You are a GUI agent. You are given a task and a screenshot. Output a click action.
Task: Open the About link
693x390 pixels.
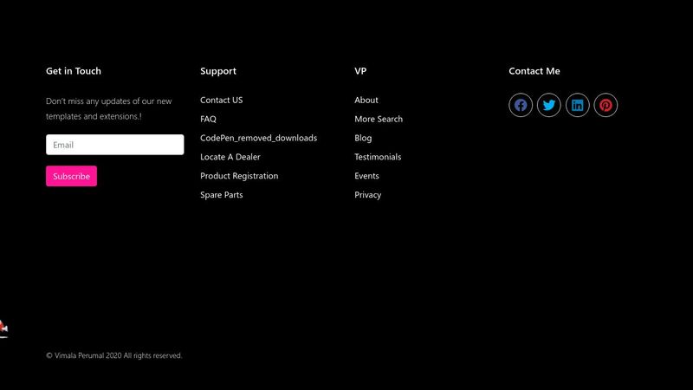(366, 100)
